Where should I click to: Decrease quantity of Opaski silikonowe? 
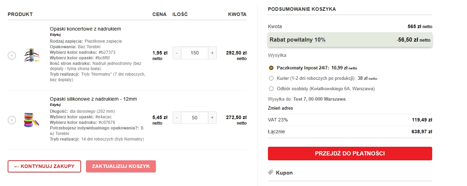(177, 118)
